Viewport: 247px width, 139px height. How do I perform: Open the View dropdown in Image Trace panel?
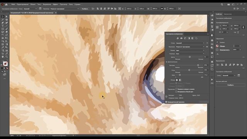coord(190,47)
